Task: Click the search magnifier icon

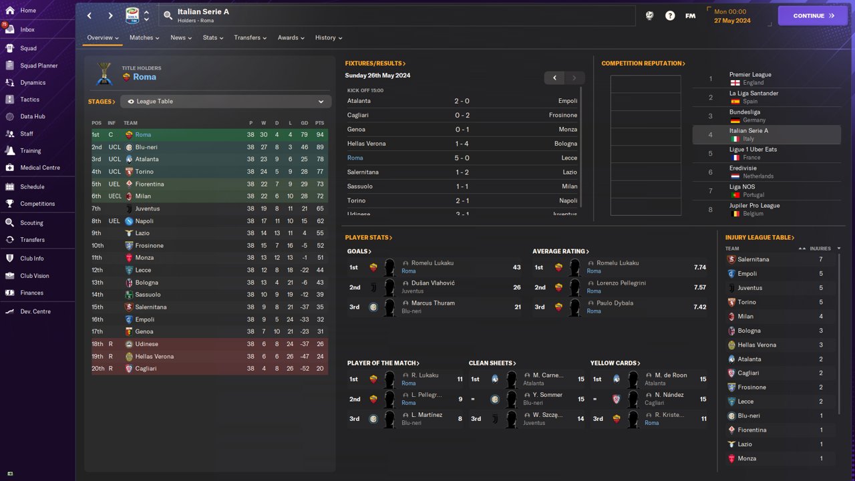Action: tap(167, 15)
